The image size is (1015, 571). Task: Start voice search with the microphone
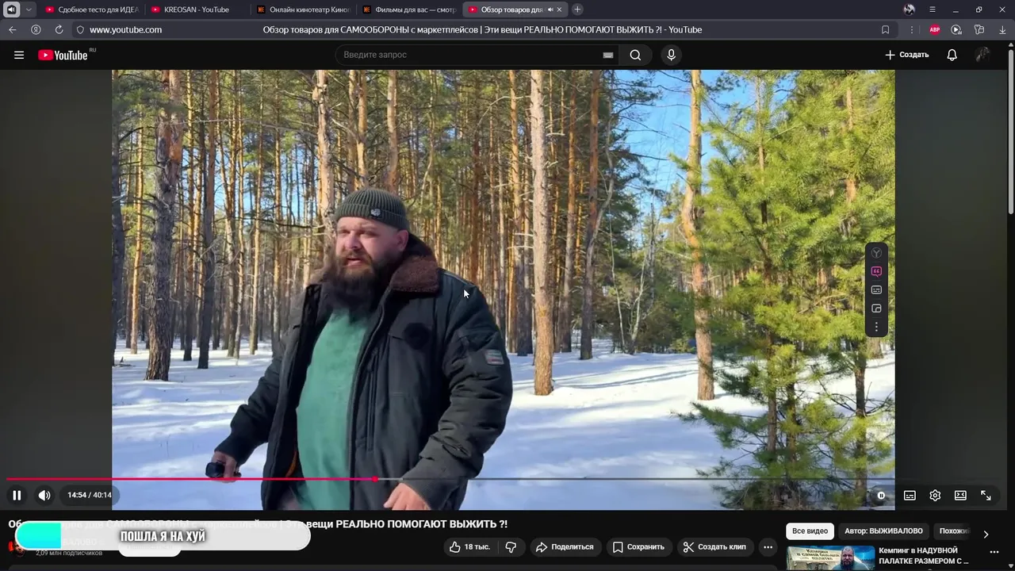[671, 55]
